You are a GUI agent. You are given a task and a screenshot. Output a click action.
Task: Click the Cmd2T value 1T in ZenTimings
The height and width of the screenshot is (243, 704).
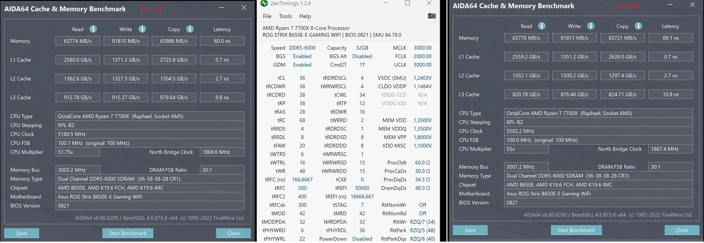tap(362, 65)
